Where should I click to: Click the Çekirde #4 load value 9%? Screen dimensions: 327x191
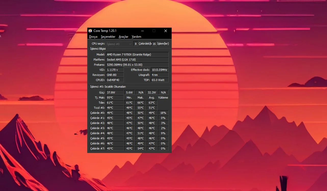pyautogui.click(x=163, y=133)
